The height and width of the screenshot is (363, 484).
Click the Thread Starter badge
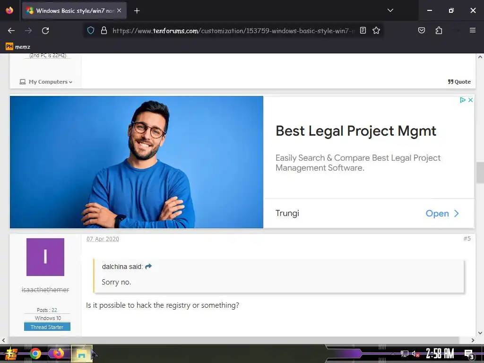pos(47,327)
